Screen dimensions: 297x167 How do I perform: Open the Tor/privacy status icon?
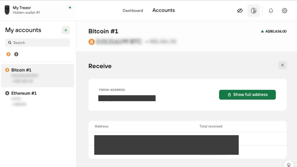point(253,11)
